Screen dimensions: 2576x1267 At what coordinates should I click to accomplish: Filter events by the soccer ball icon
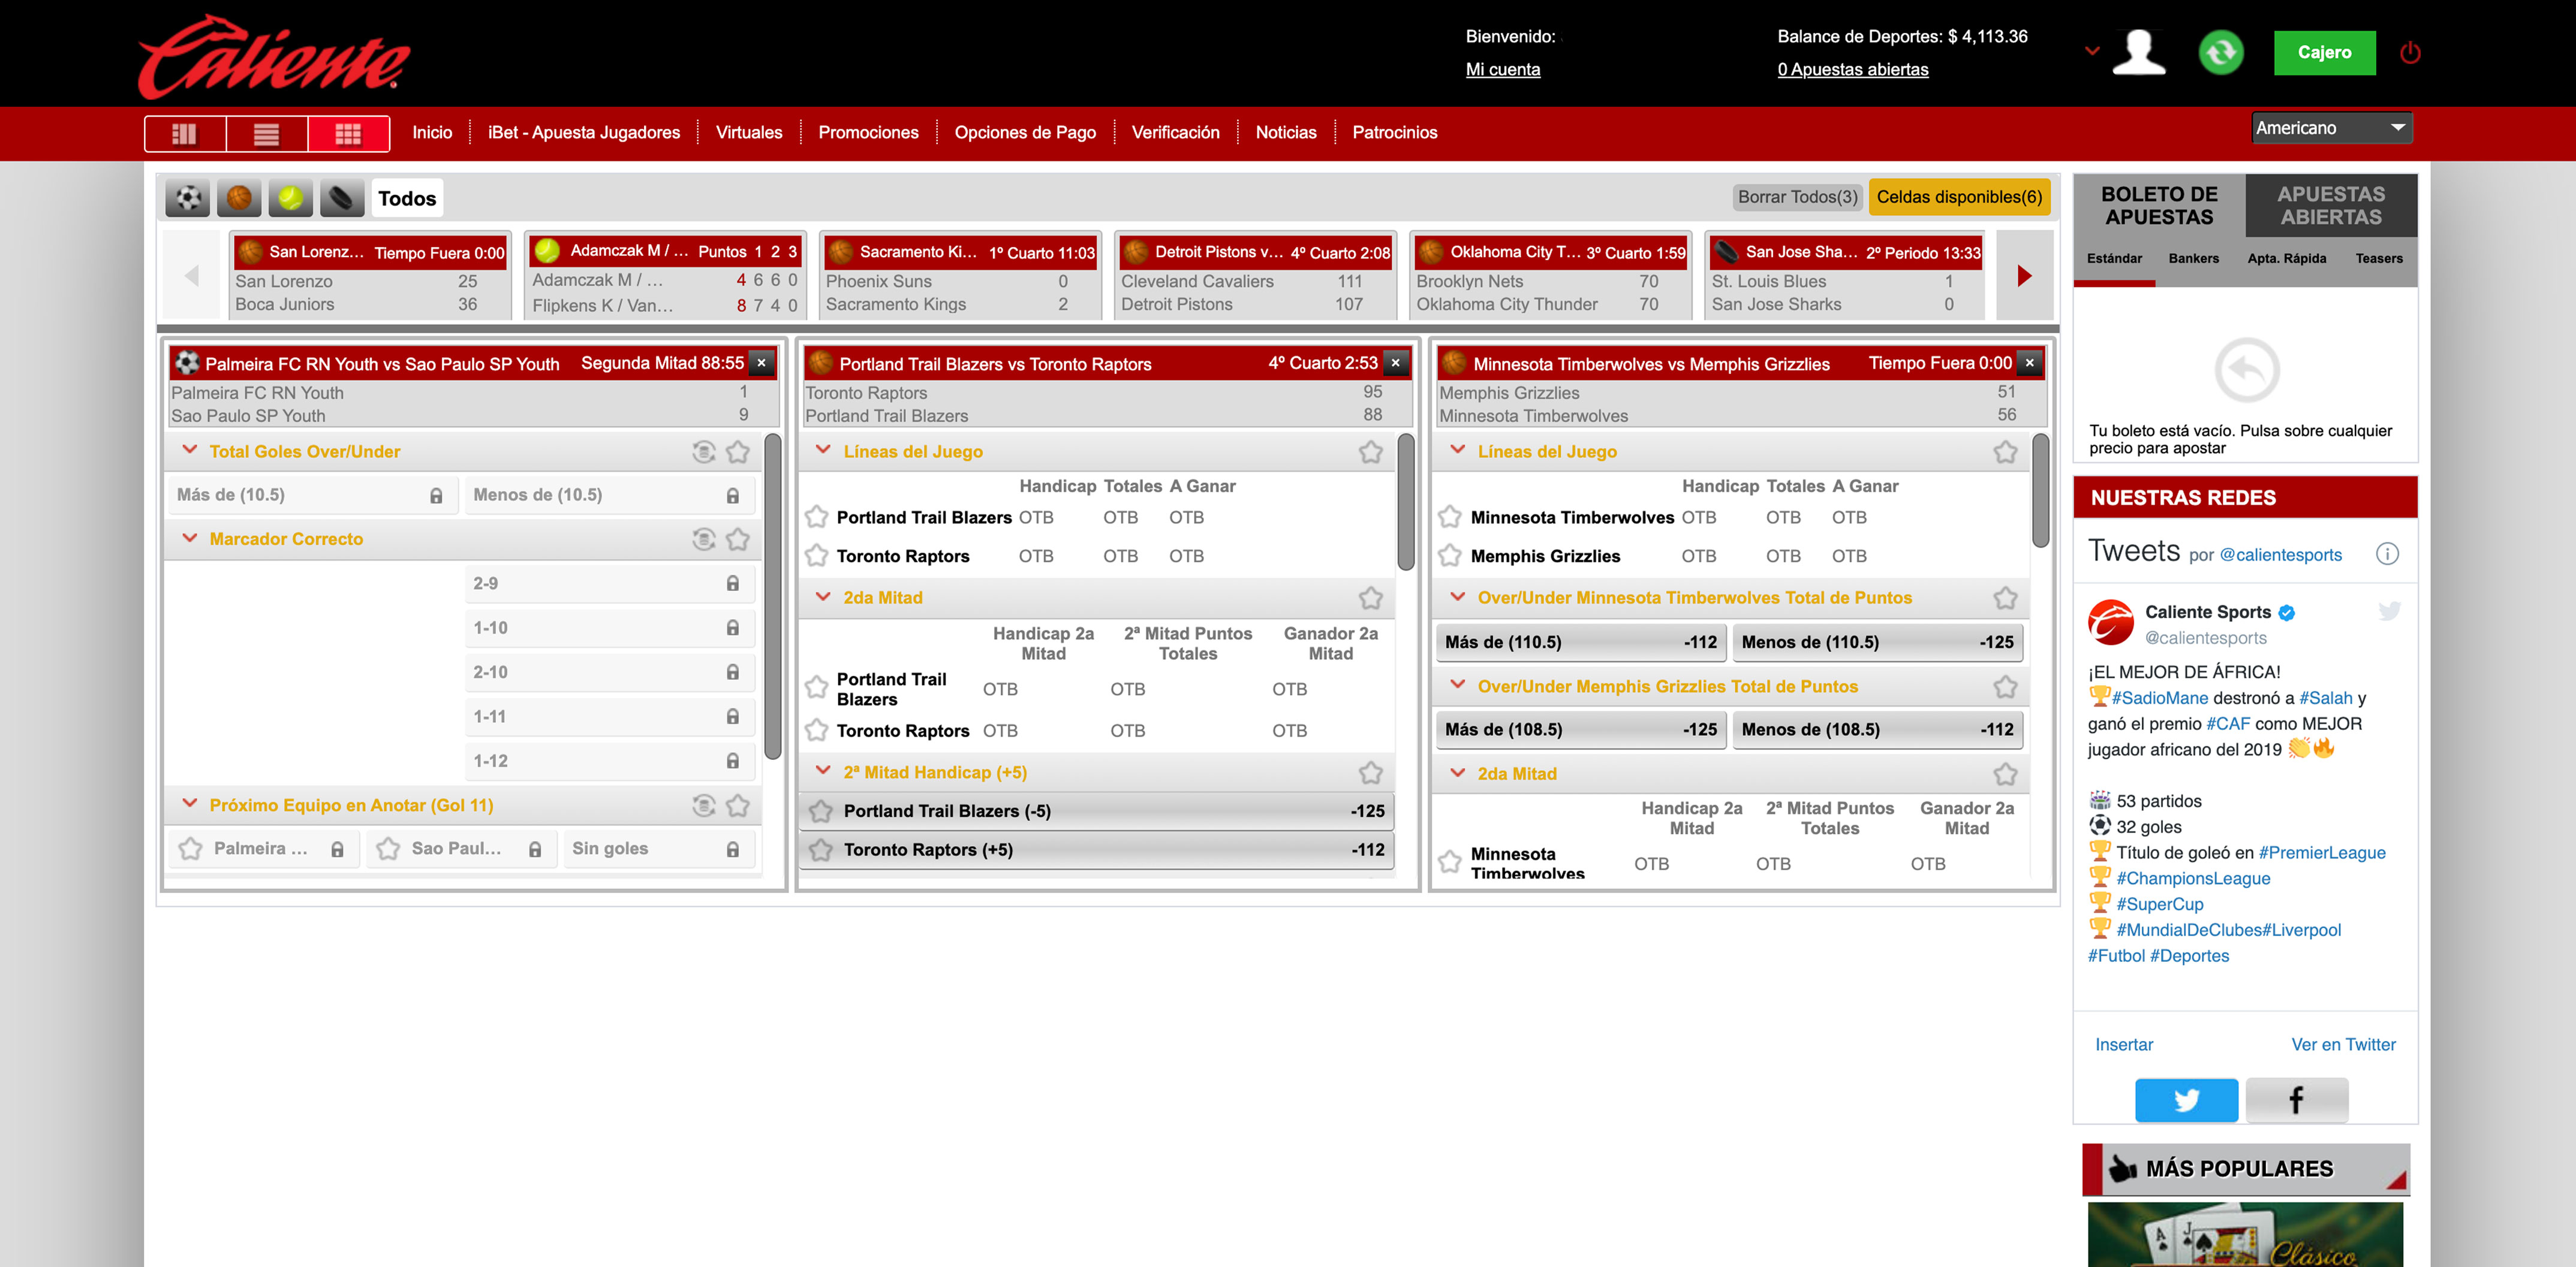(188, 198)
